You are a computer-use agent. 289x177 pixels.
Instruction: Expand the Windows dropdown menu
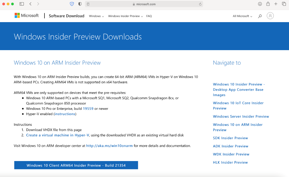coord(97,16)
